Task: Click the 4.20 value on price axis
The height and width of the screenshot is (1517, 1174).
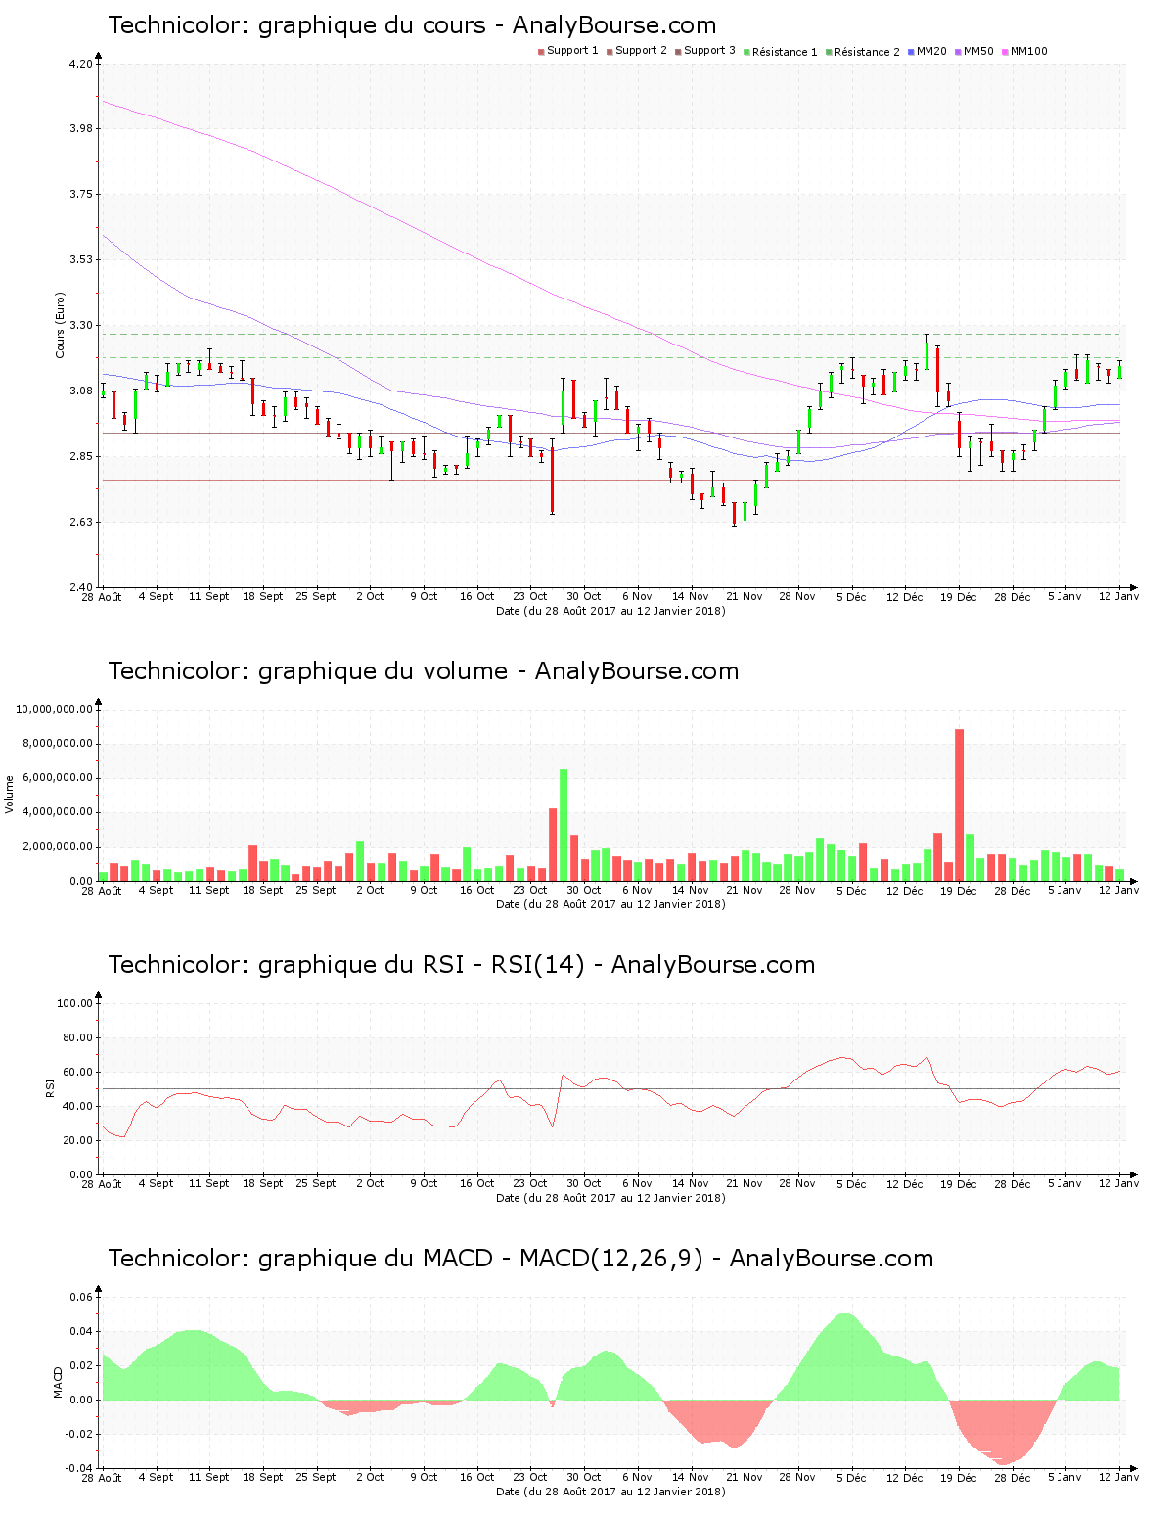Action: pyautogui.click(x=80, y=65)
